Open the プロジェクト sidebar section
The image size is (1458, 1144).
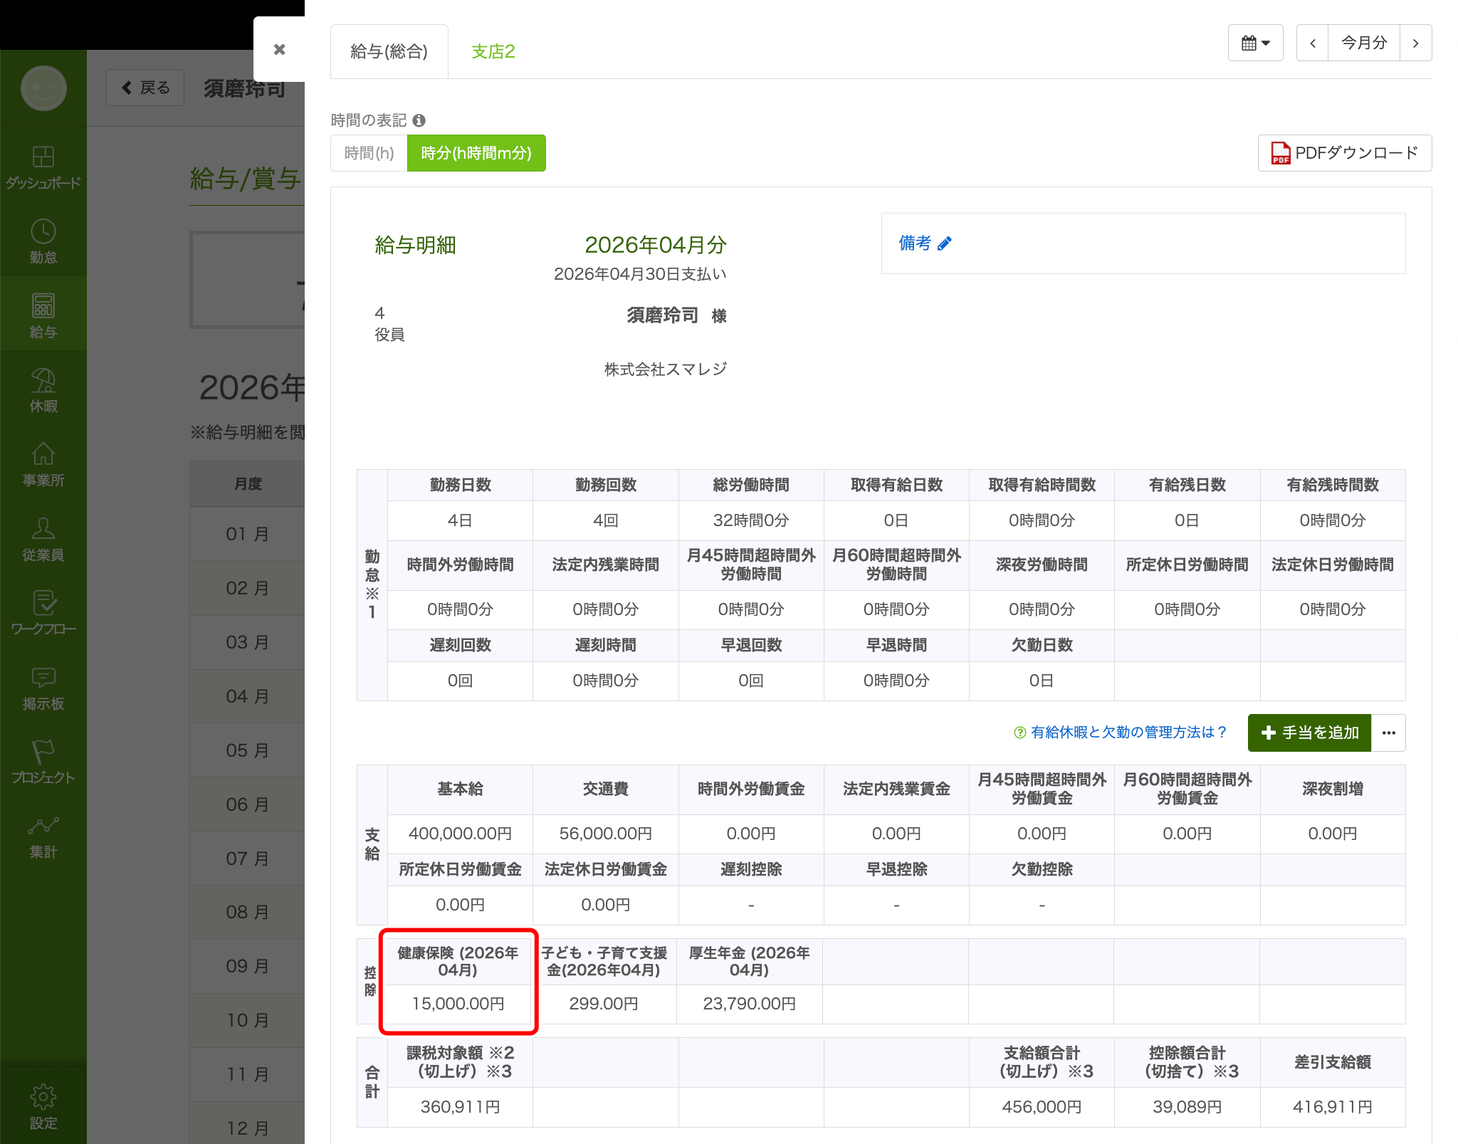click(43, 760)
